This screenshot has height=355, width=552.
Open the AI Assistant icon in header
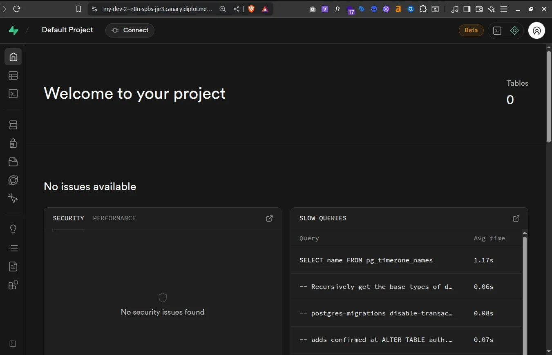pyautogui.click(x=514, y=31)
